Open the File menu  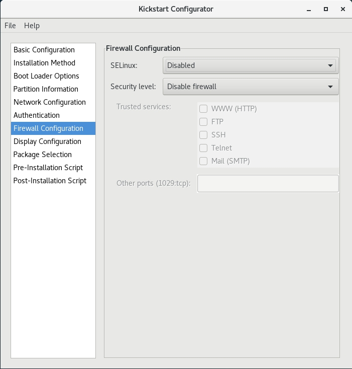pyautogui.click(x=10, y=26)
